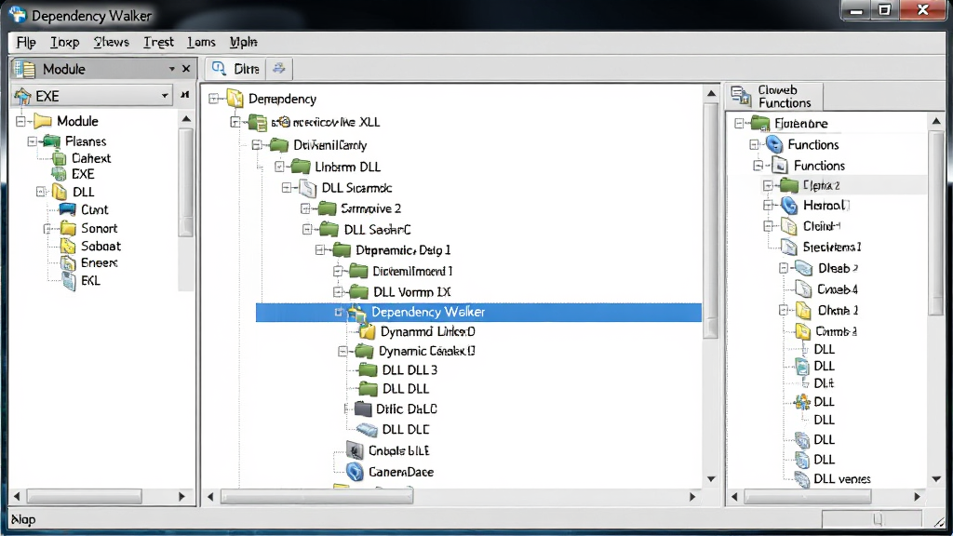
Task: Click the EXE tree item icon
Action: pos(59,174)
